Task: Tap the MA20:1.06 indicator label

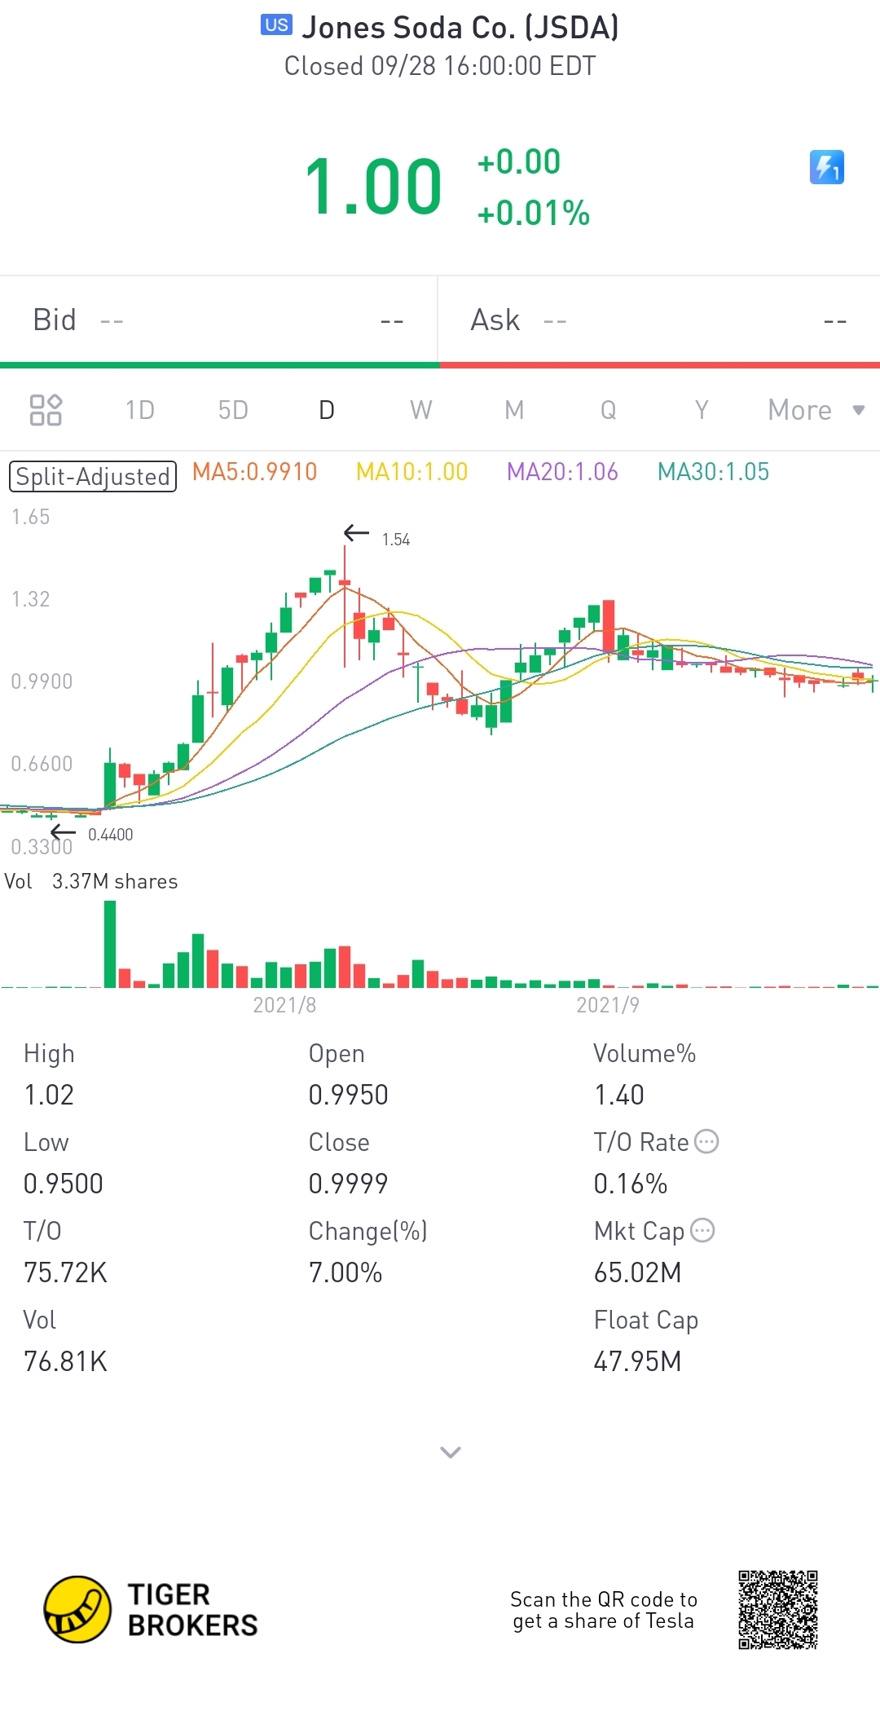Action: (562, 472)
